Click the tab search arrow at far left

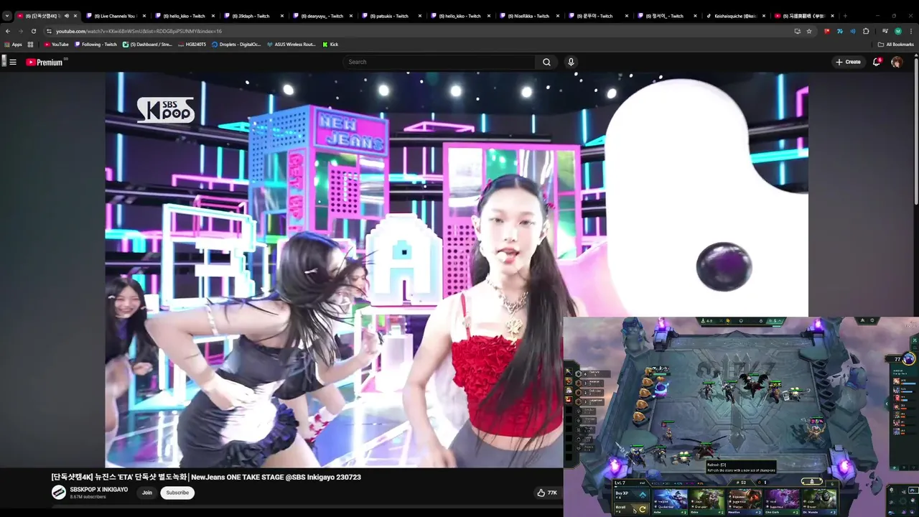[7, 16]
